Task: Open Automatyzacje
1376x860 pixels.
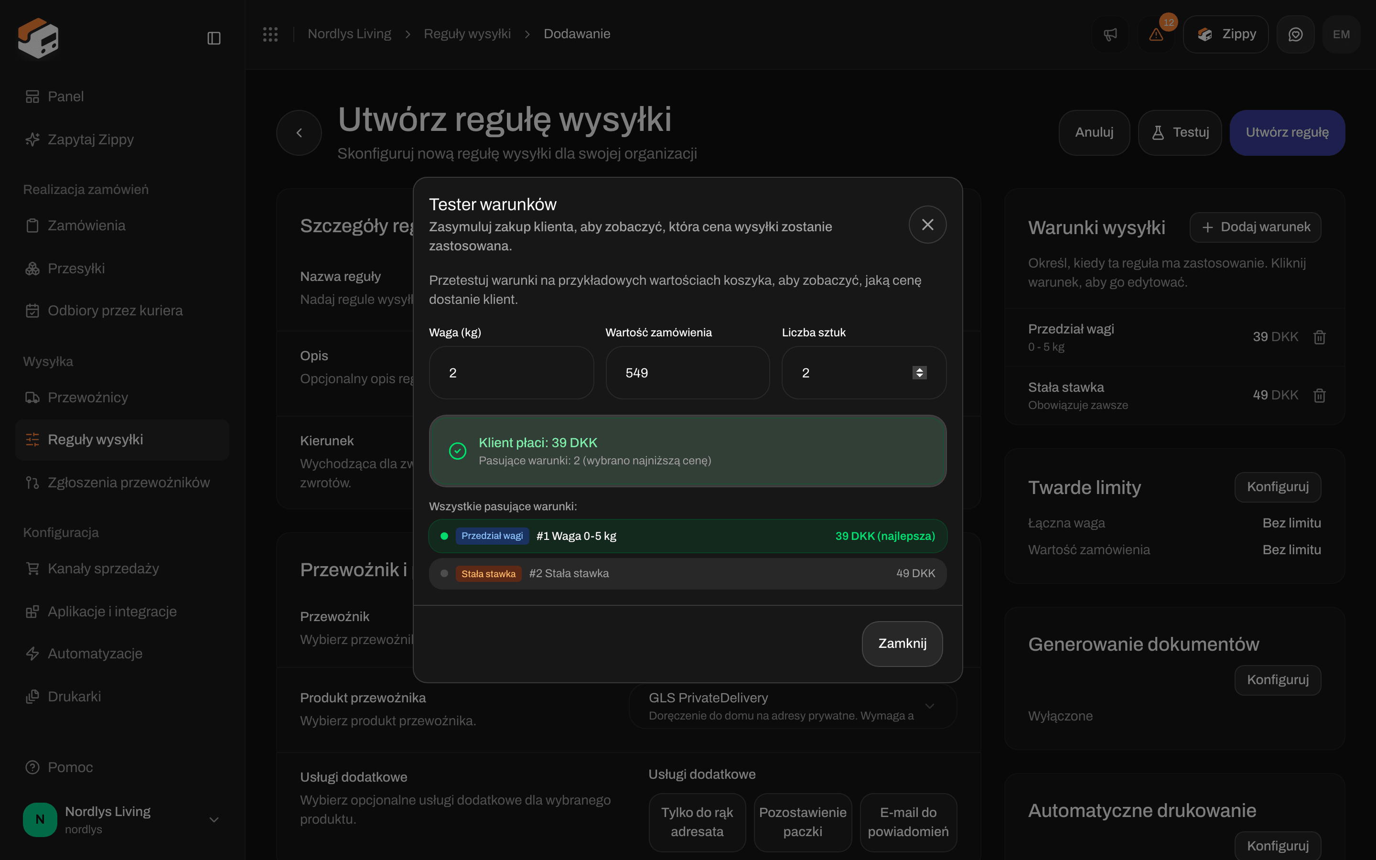Action: [x=122, y=654]
